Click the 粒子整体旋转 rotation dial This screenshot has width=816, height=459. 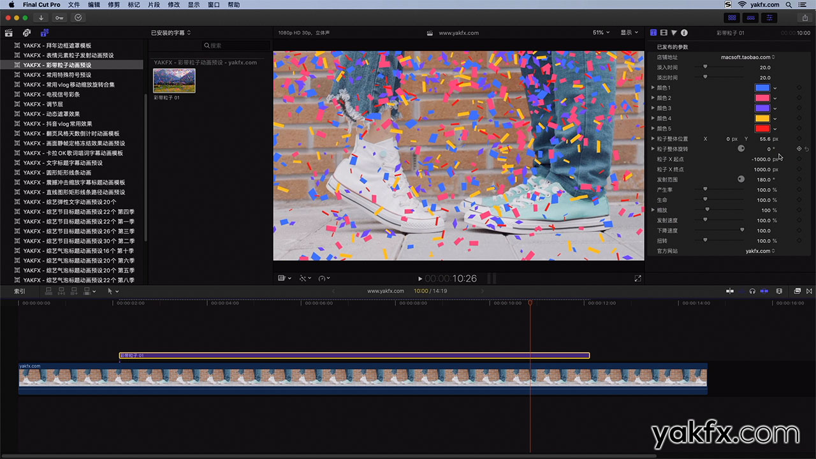(741, 149)
